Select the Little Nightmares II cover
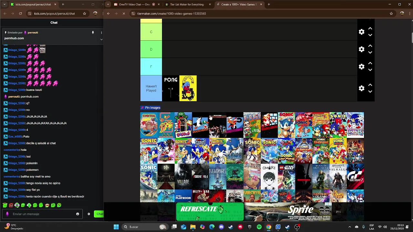413x232 pixels. coord(217,177)
